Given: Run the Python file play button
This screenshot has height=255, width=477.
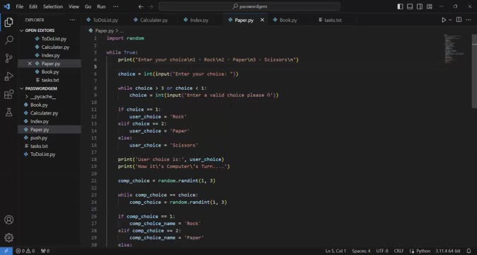Looking at the screenshot, I should click(444, 20).
